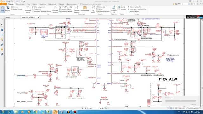Open Подпись PDF signing tool
This screenshot has width=203, height=114.
click(114, 9)
